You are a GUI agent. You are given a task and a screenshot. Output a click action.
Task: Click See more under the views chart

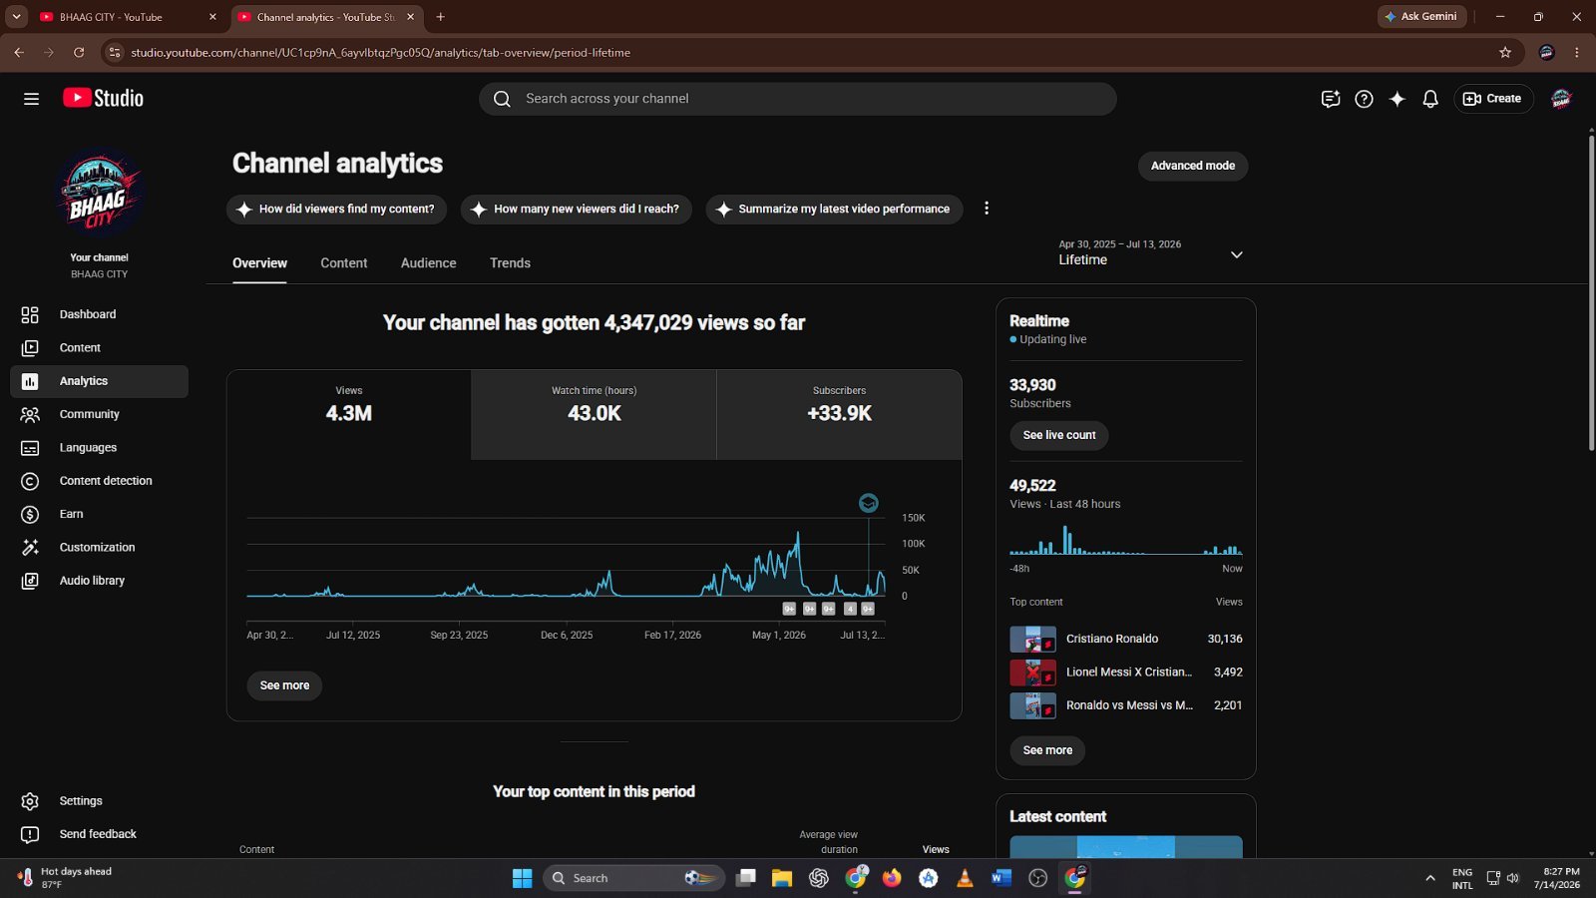[284, 685]
